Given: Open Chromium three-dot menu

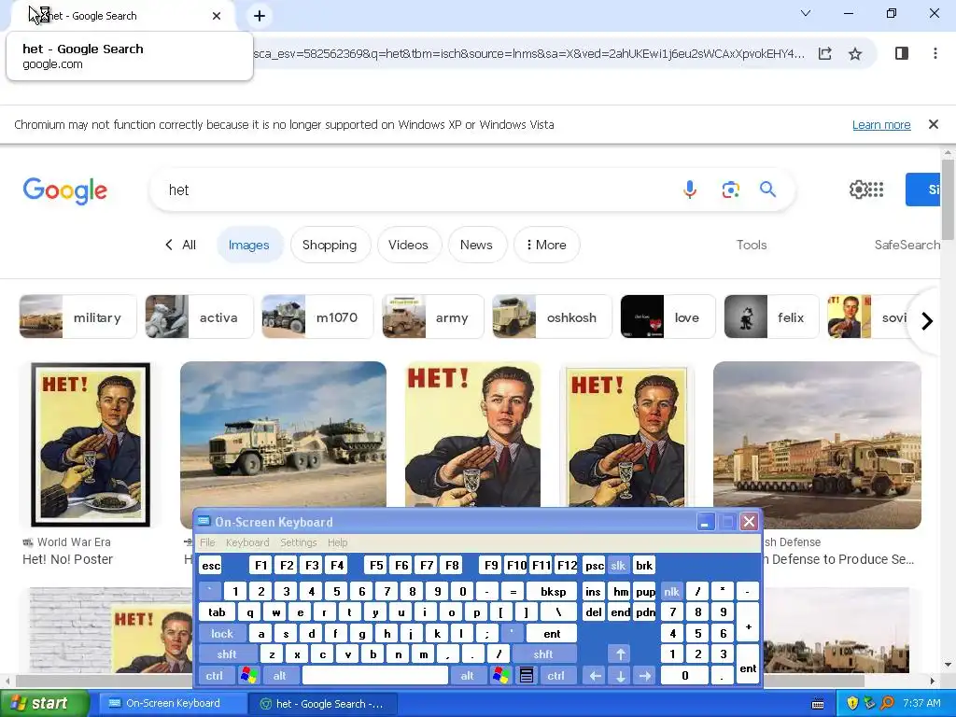Looking at the screenshot, I should pos(935,53).
